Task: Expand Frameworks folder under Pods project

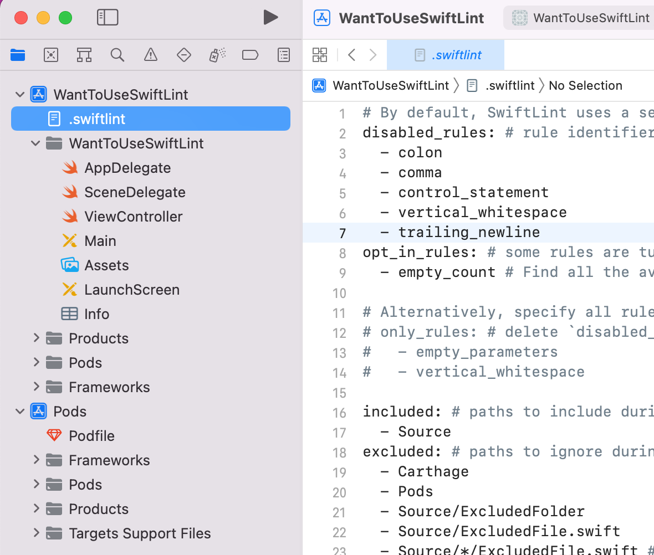Action: pos(36,460)
